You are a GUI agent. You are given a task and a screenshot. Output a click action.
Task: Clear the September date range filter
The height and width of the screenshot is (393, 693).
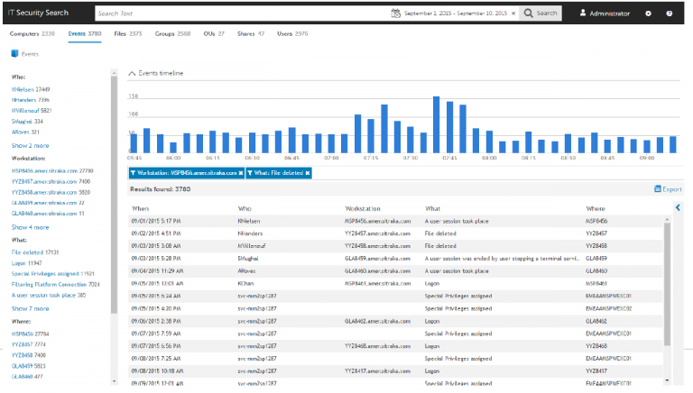(x=513, y=14)
